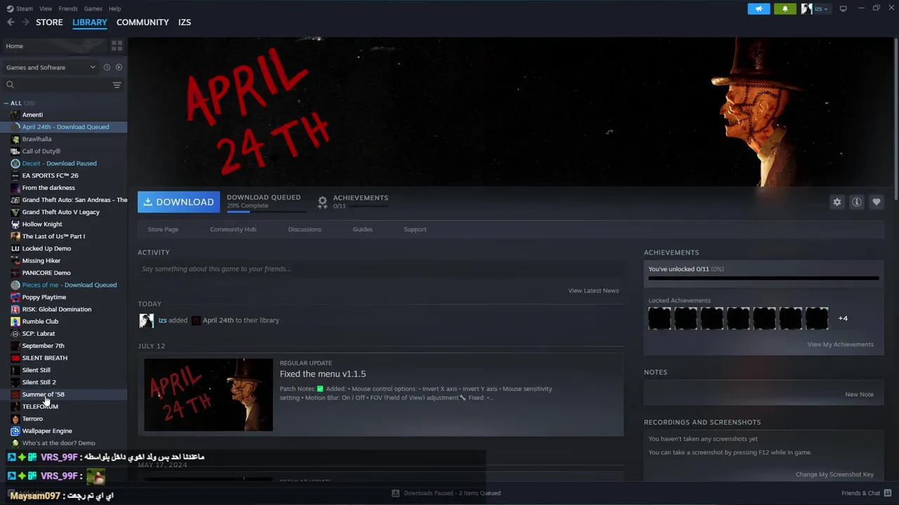Screen dimensions: 899x505
Task: Open the Help menu
Action: 115,8
